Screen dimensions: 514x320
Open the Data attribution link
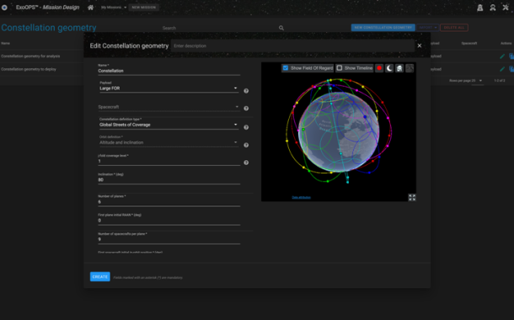(302, 197)
